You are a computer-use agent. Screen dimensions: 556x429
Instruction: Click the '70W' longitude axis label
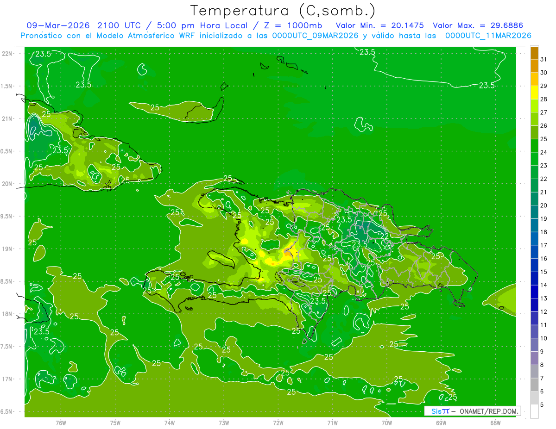point(387,423)
